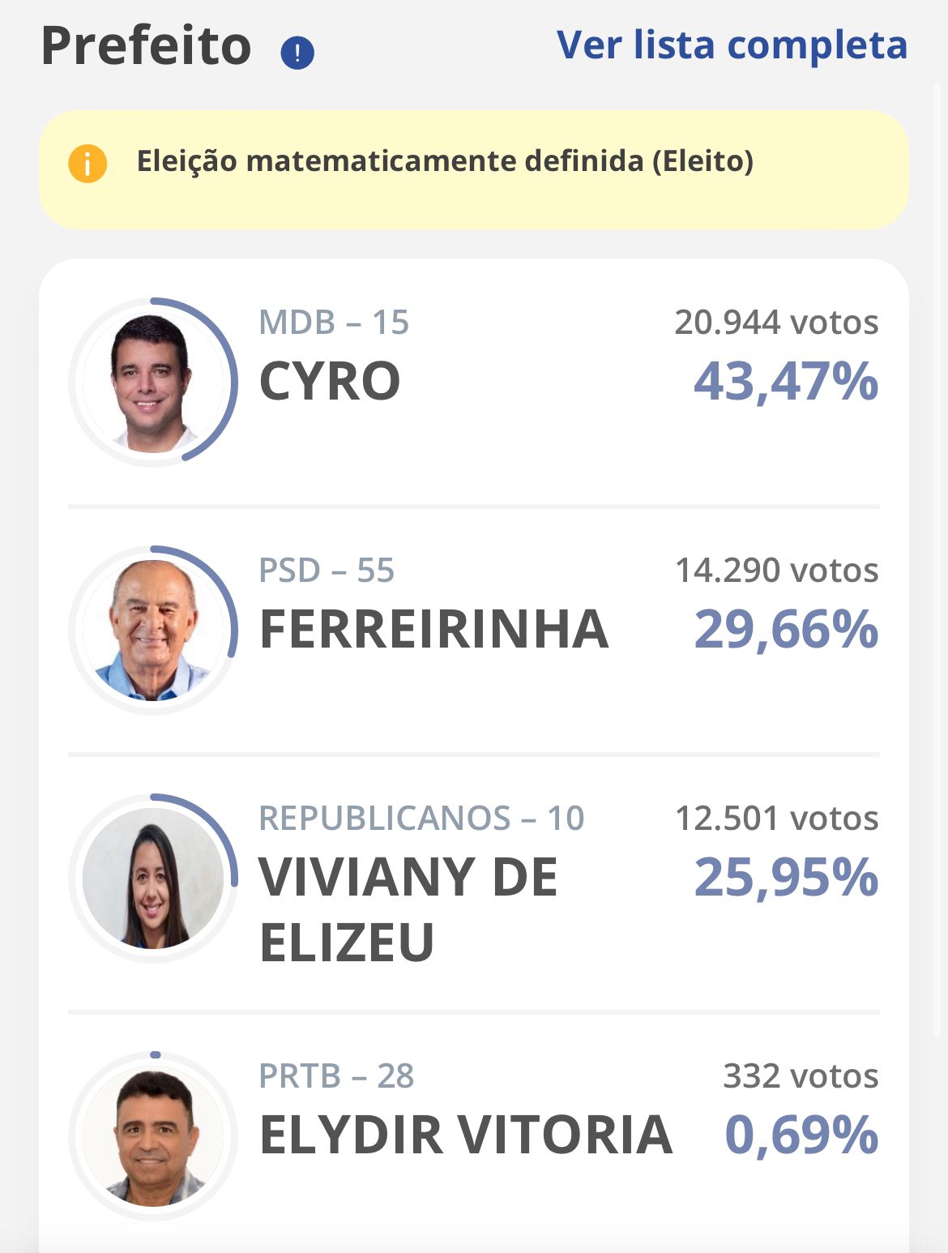The height and width of the screenshot is (1253, 948).
Task: Click the orange info icon in yellow banner
Action: click(x=88, y=163)
